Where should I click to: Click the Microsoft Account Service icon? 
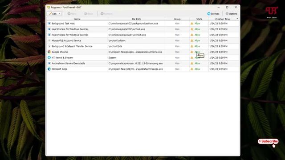point(49,40)
